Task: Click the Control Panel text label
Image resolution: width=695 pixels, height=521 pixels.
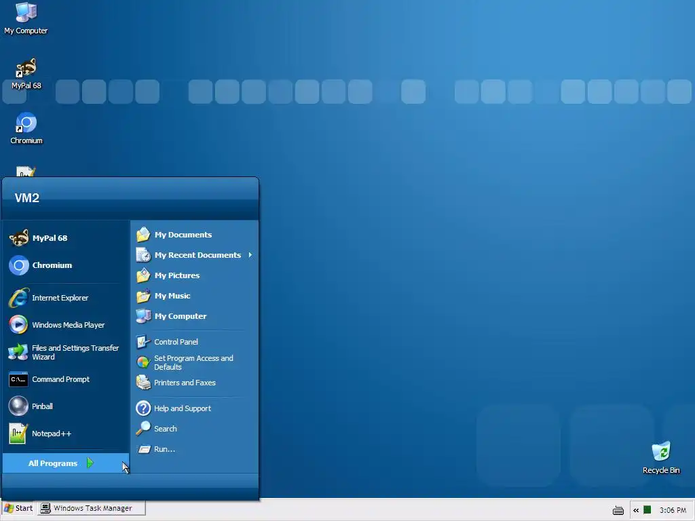Action: pyautogui.click(x=176, y=342)
